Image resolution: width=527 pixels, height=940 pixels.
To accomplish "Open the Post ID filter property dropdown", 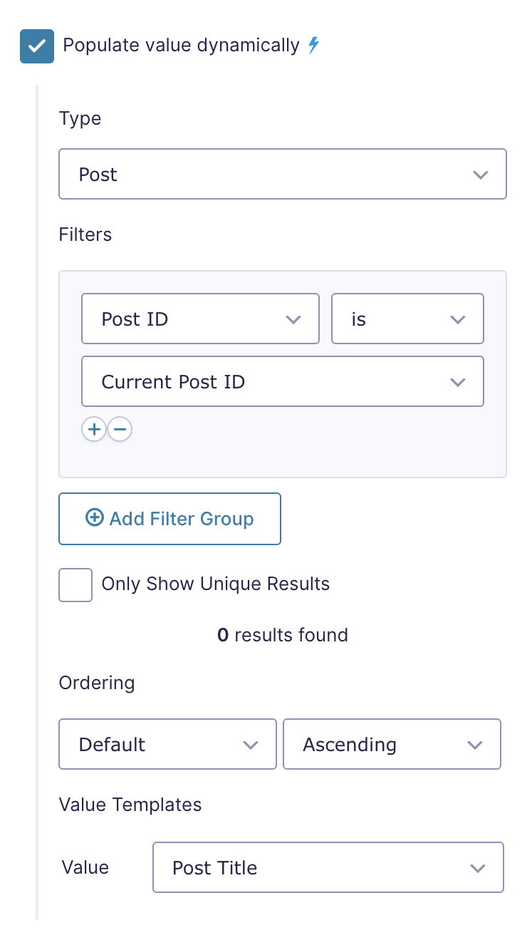I will (201, 319).
